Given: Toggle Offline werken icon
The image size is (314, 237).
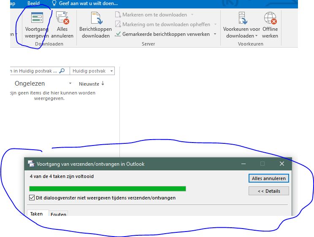Looking at the screenshot, I should (270, 19).
